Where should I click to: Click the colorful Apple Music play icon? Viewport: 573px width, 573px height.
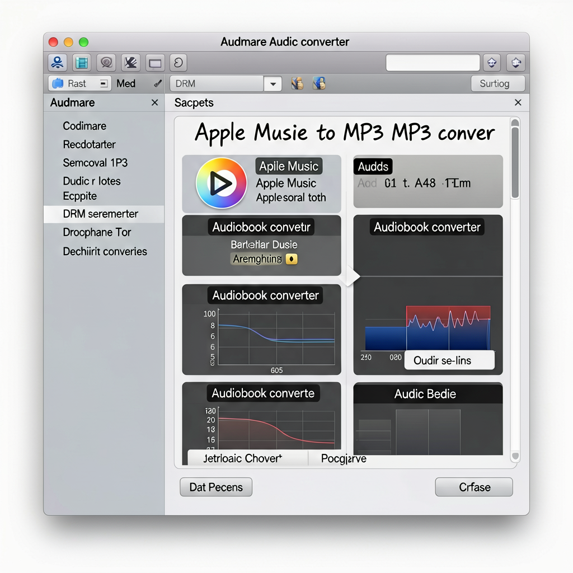[221, 183]
